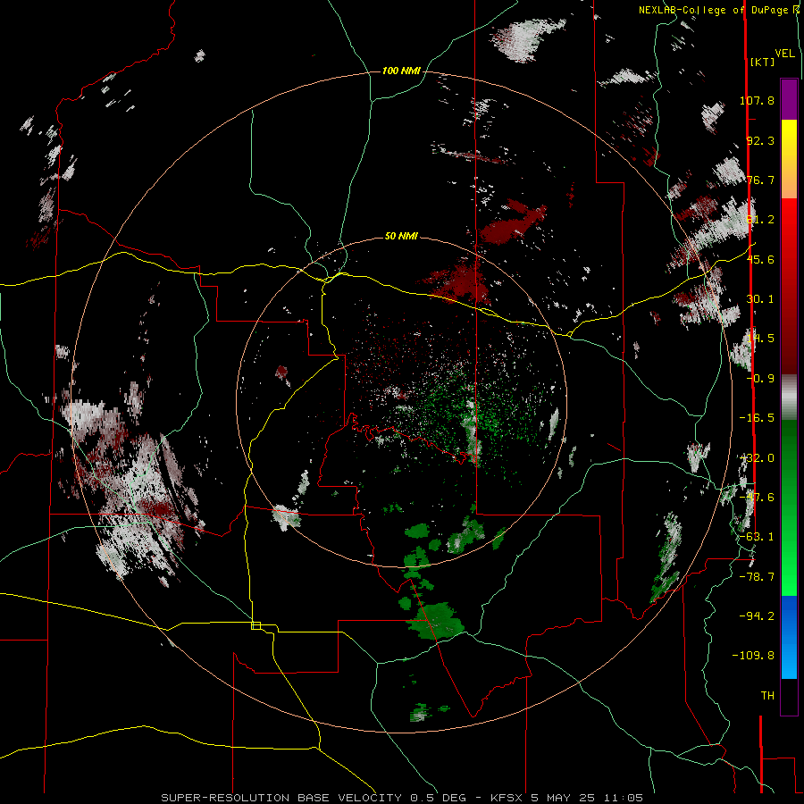804x804 pixels.
Task: Pick the purple top segment of velocity scale
Action: pyautogui.click(x=789, y=99)
